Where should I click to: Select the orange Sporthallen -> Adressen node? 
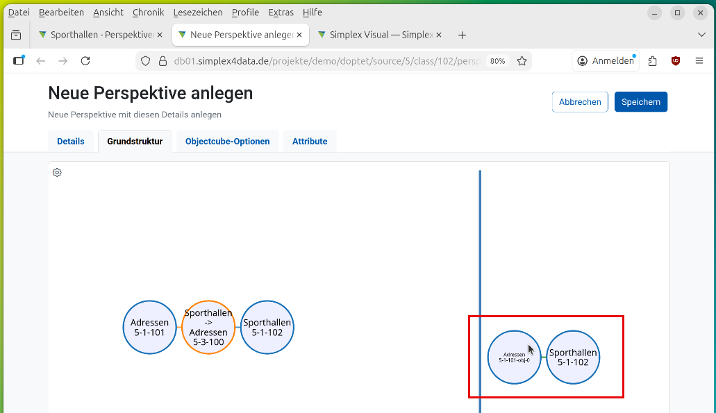pyautogui.click(x=208, y=328)
